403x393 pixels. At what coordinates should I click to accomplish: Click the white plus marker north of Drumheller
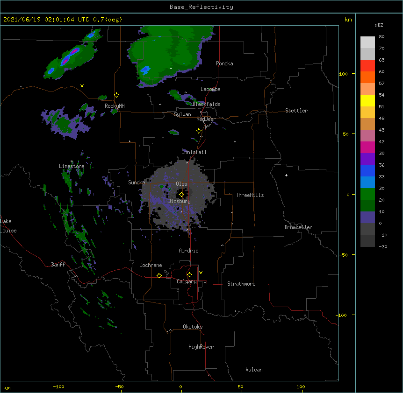[286, 175]
